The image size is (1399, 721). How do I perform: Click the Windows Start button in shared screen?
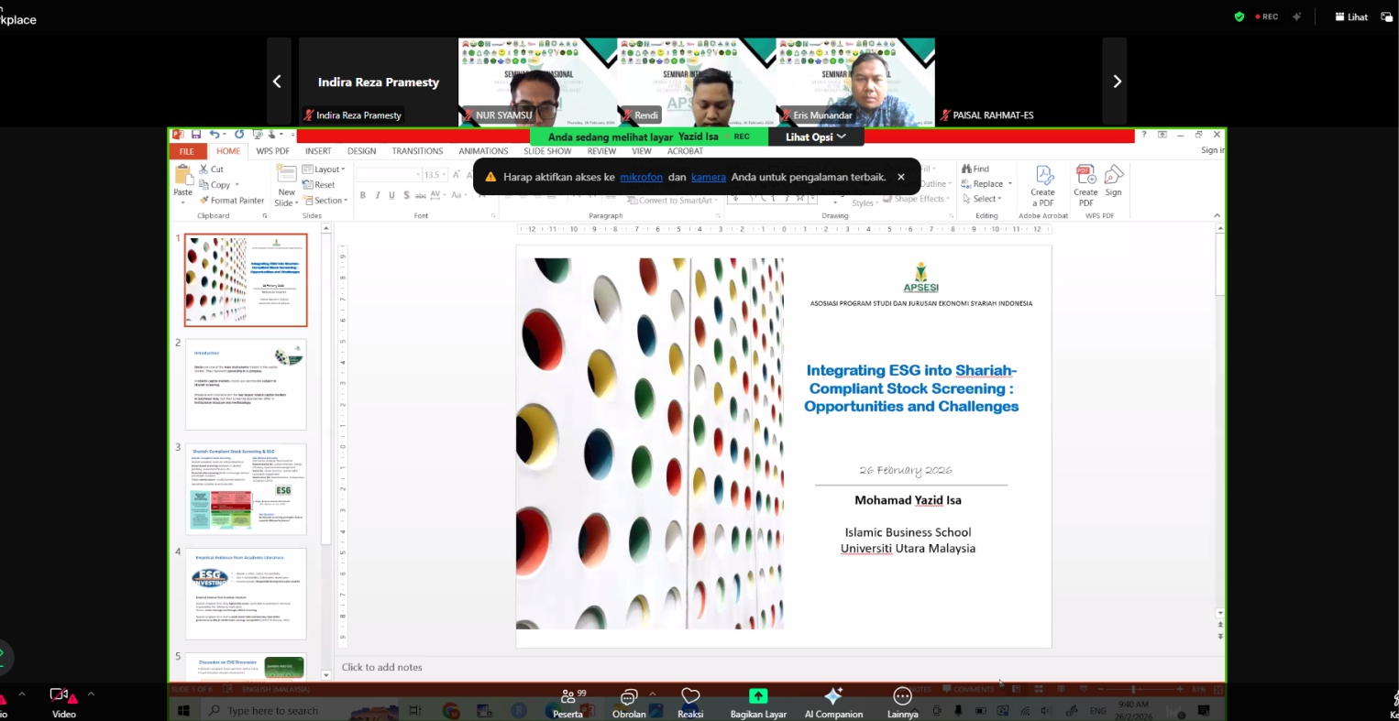(182, 710)
